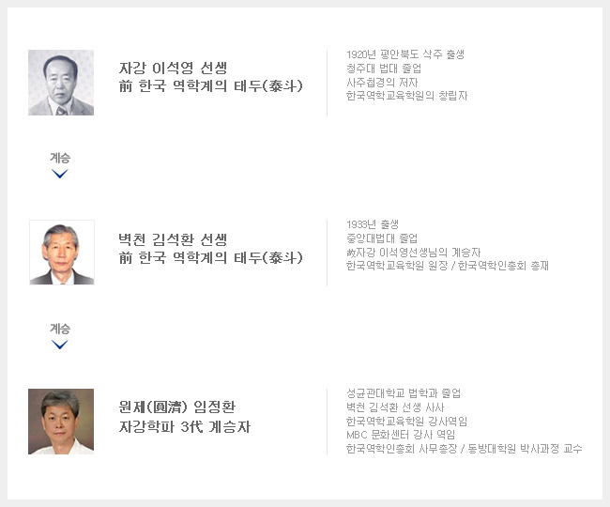This screenshot has height=507, width=610.
Task: Click the 한국역학인총회 총재 text
Action: [503, 266]
